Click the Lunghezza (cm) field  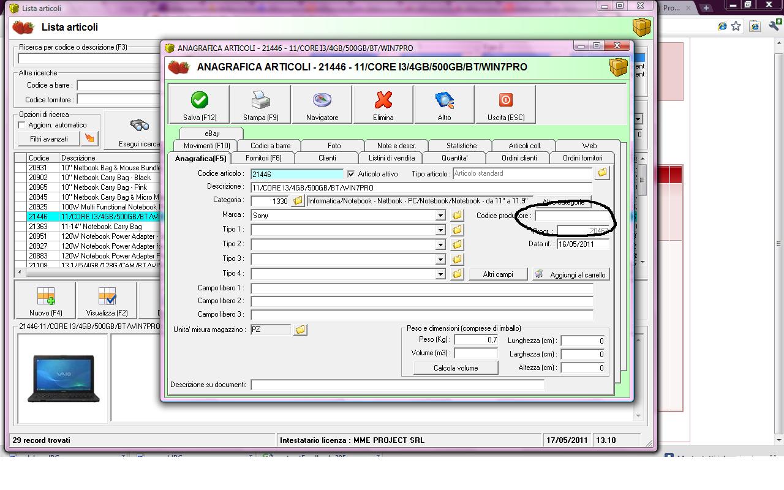click(x=583, y=341)
